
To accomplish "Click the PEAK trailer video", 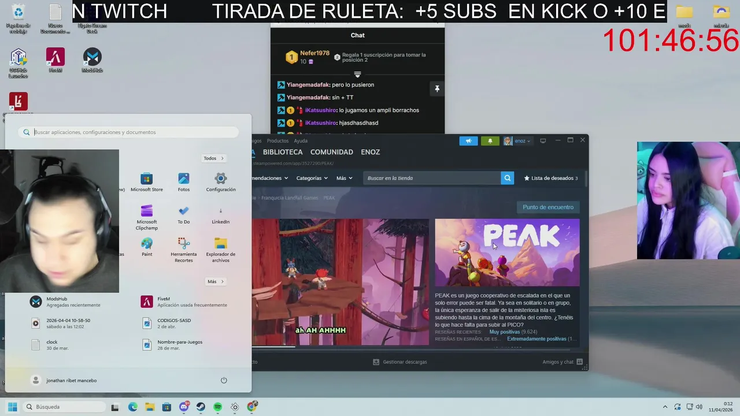I will click(341, 282).
